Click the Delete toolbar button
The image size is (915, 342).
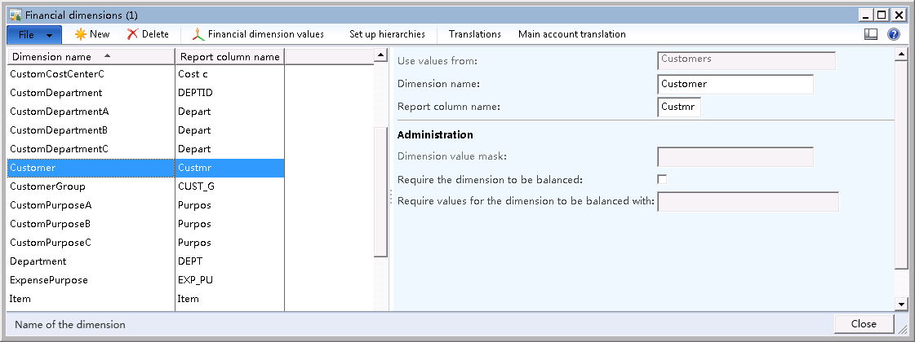[148, 34]
